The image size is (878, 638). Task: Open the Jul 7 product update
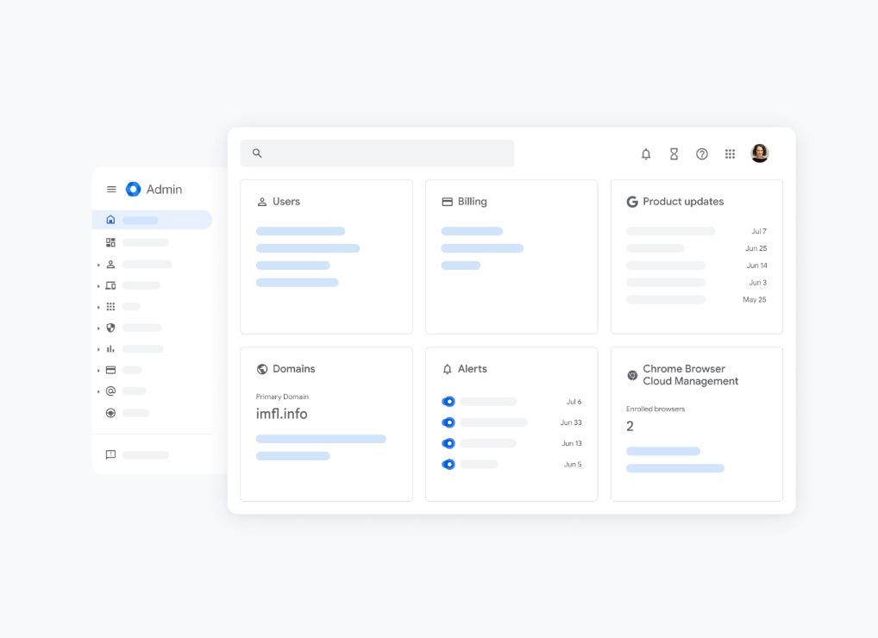[x=696, y=231]
